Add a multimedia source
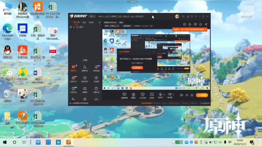The image size is (262, 147). tap(152, 96)
